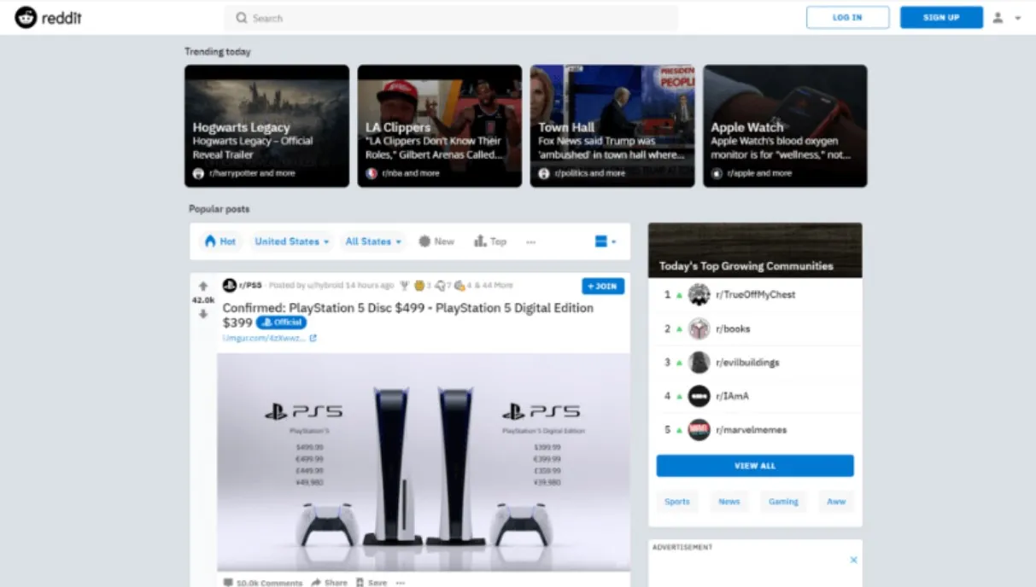1036x587 pixels.
Task: Click the r/marvelmemes community avatar
Action: 699,430
